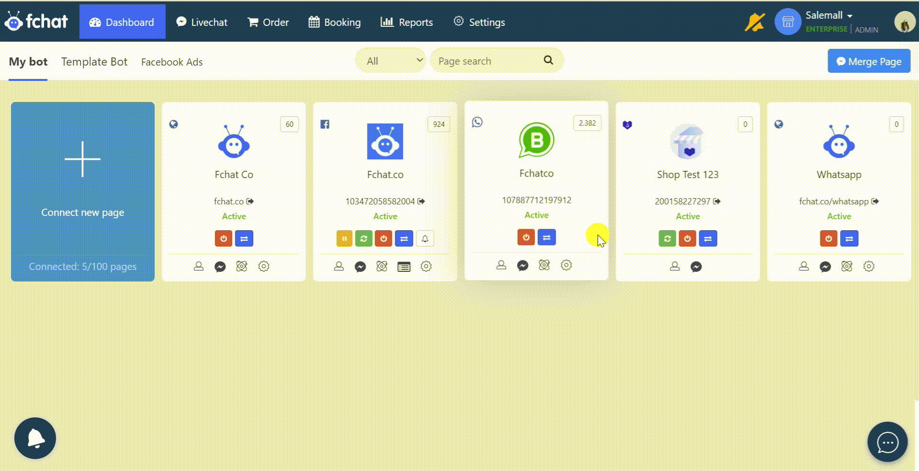Open the Order menu item

tap(268, 22)
